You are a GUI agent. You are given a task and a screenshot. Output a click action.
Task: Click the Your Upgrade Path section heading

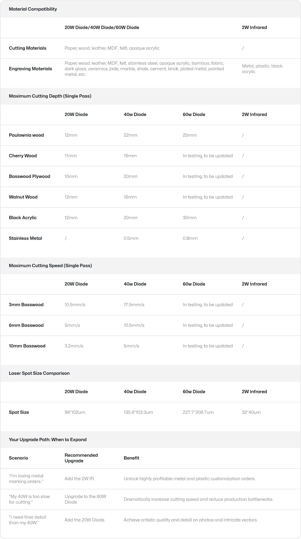[x=48, y=439]
